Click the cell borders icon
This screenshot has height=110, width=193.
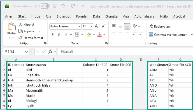pyautogui.click(x=77, y=35)
